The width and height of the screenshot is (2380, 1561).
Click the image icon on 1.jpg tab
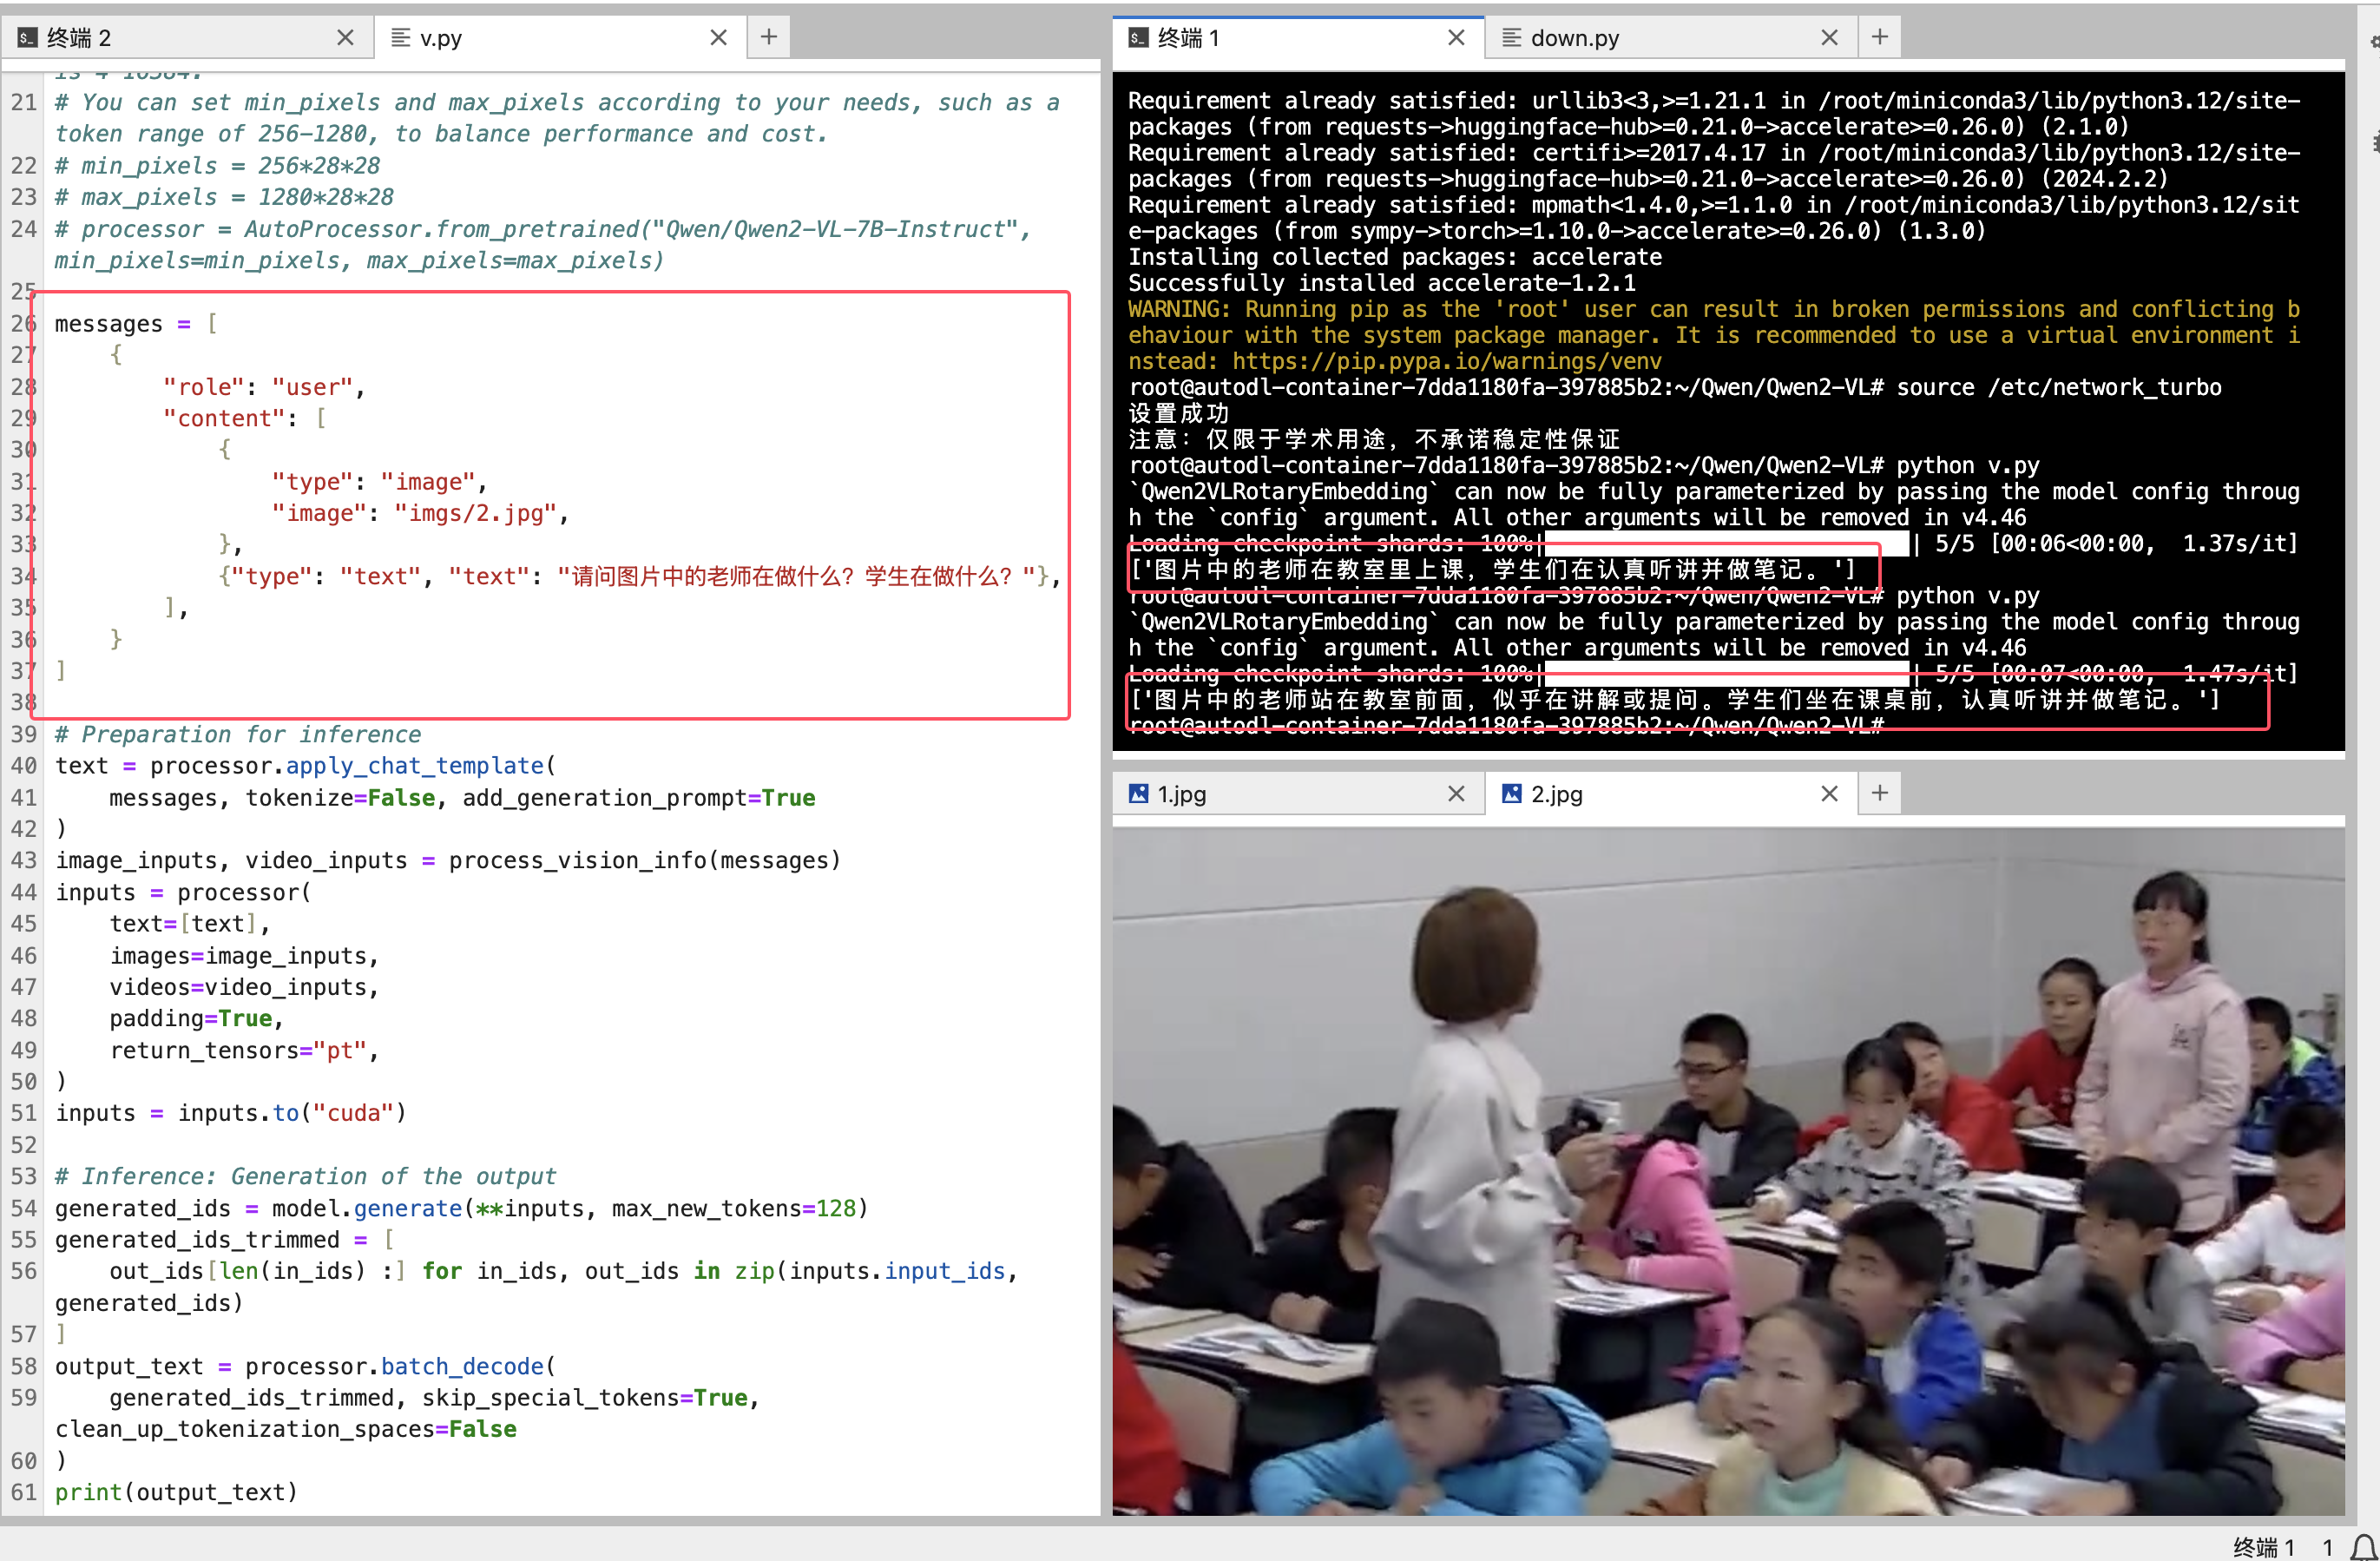(x=1138, y=794)
